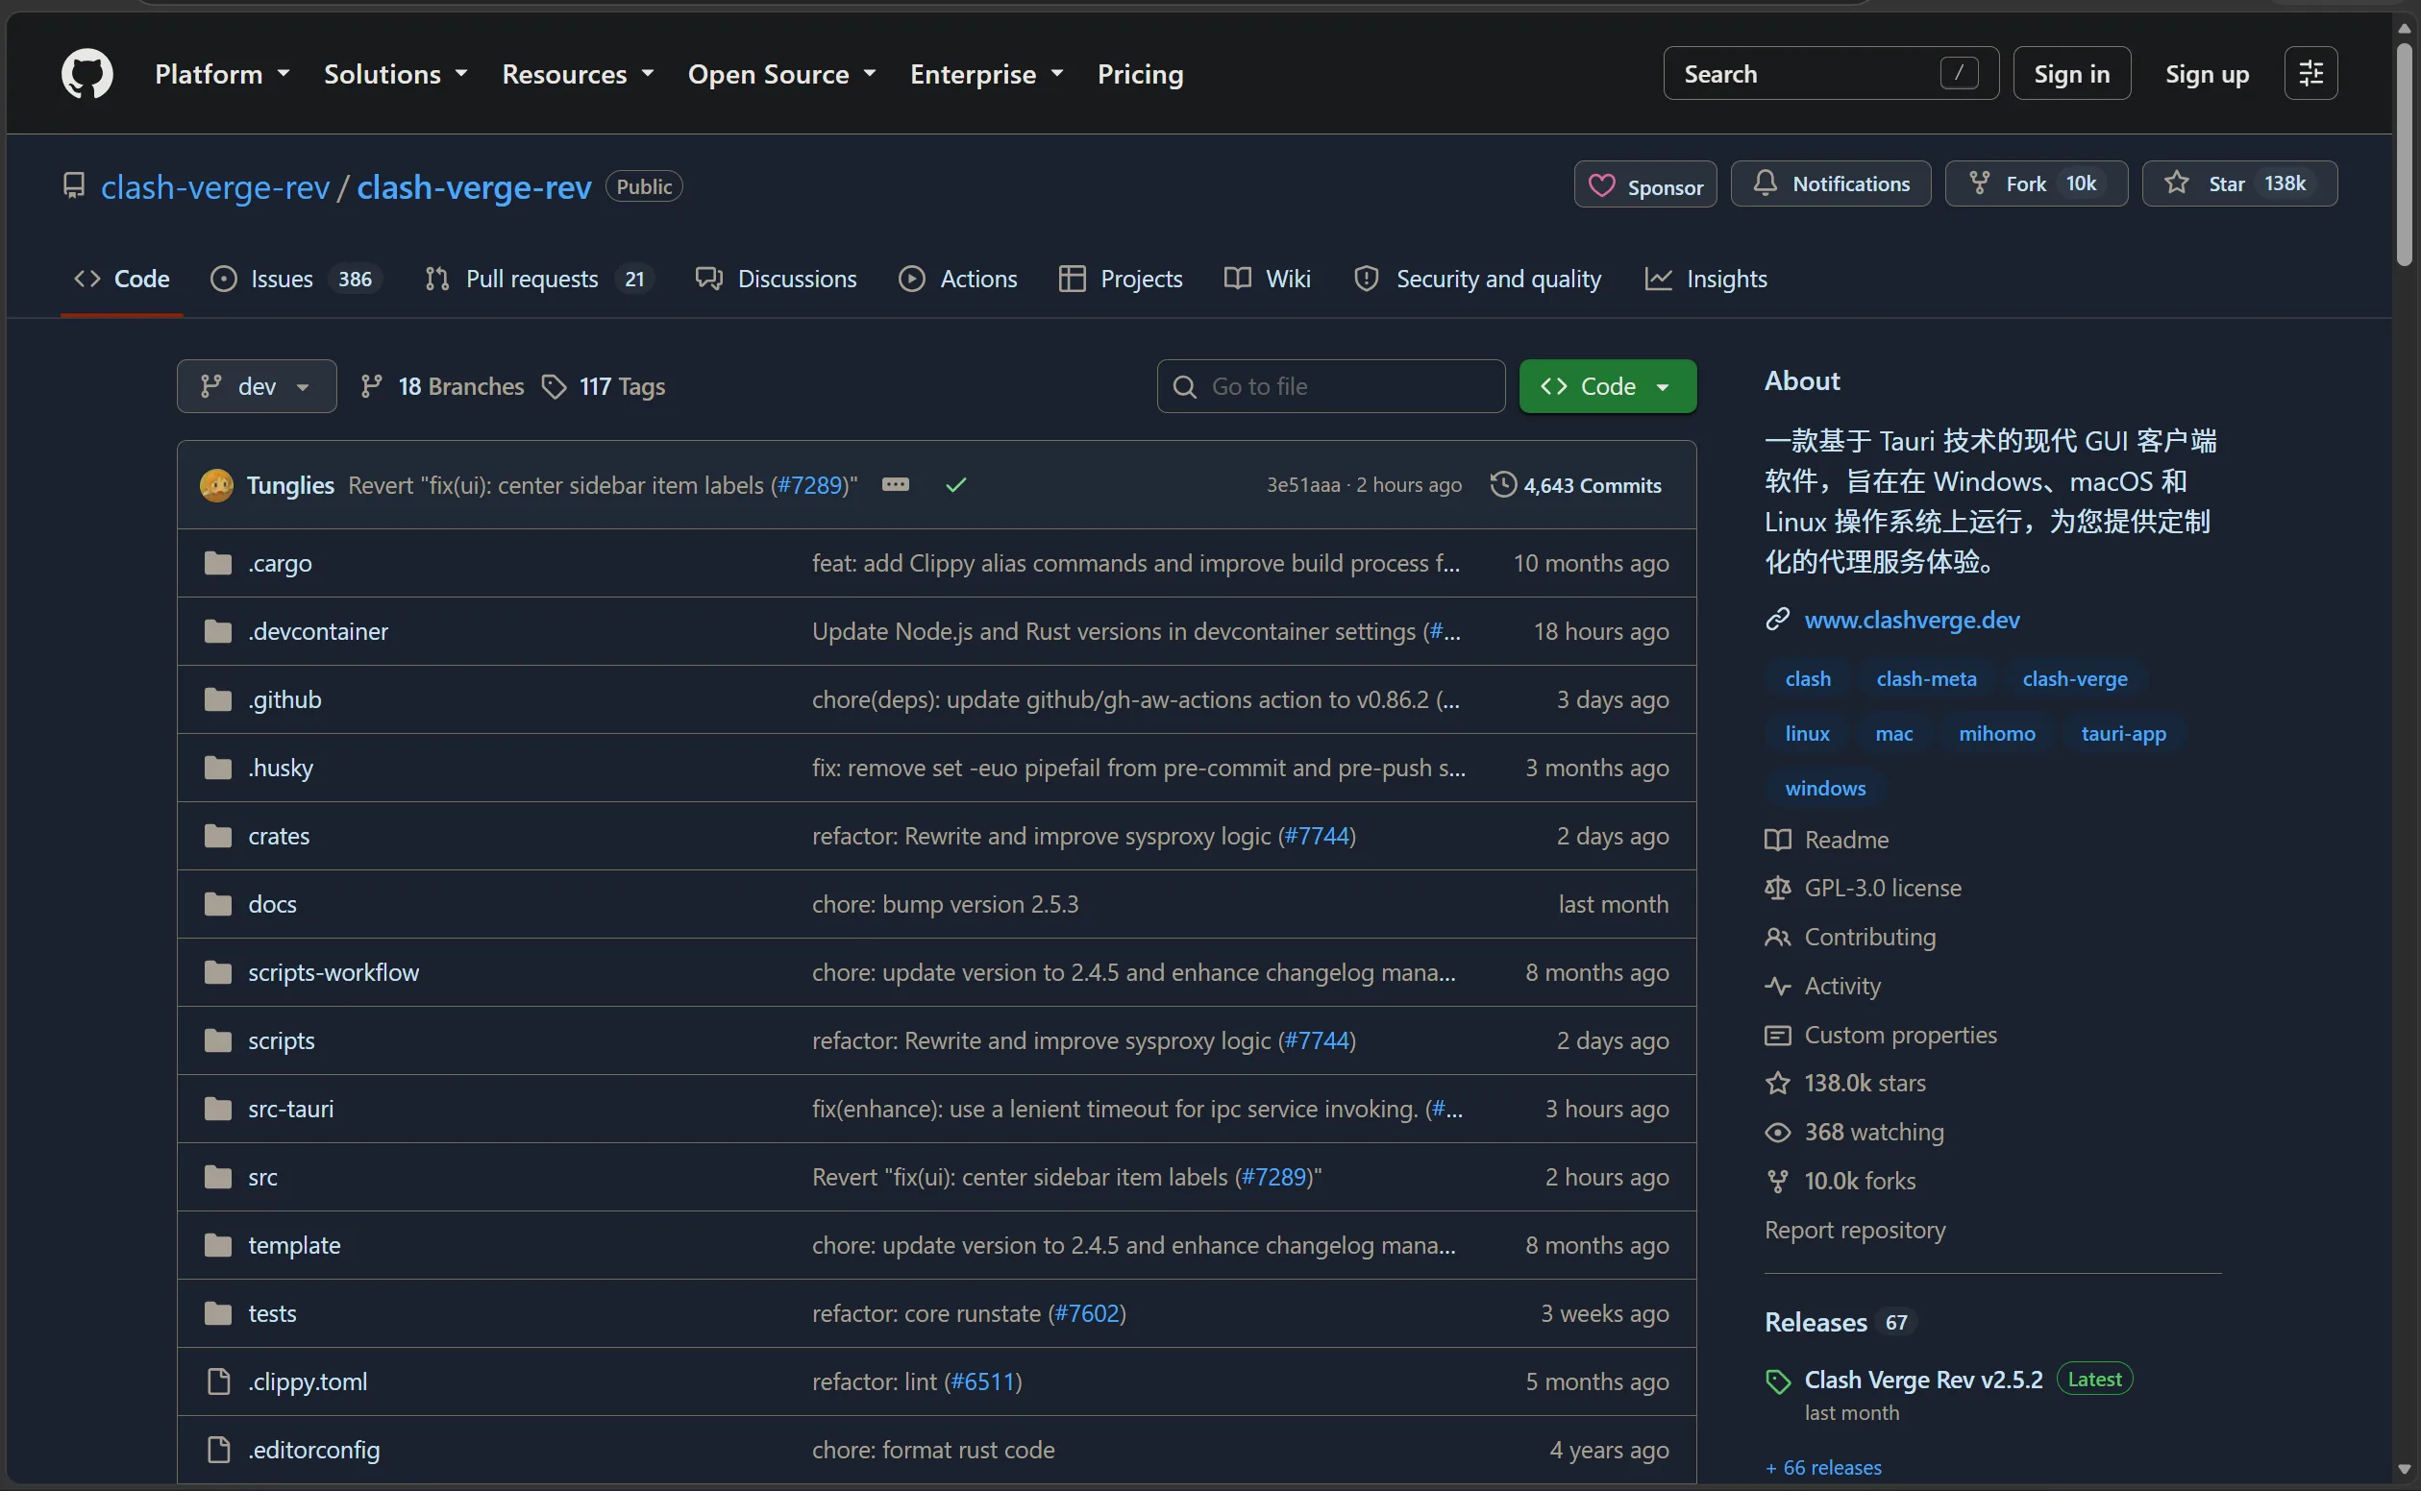Click the Tunglies avatar image
Viewport: 2421px width, 1491px height.
coord(217,485)
